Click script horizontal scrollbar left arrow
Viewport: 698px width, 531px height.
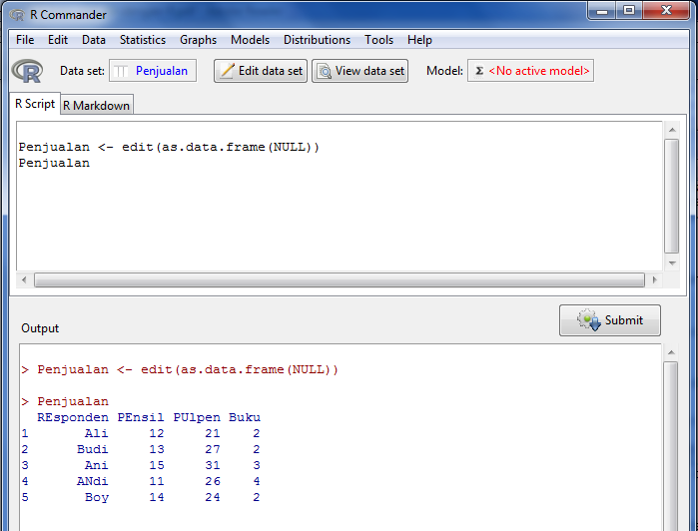point(24,279)
